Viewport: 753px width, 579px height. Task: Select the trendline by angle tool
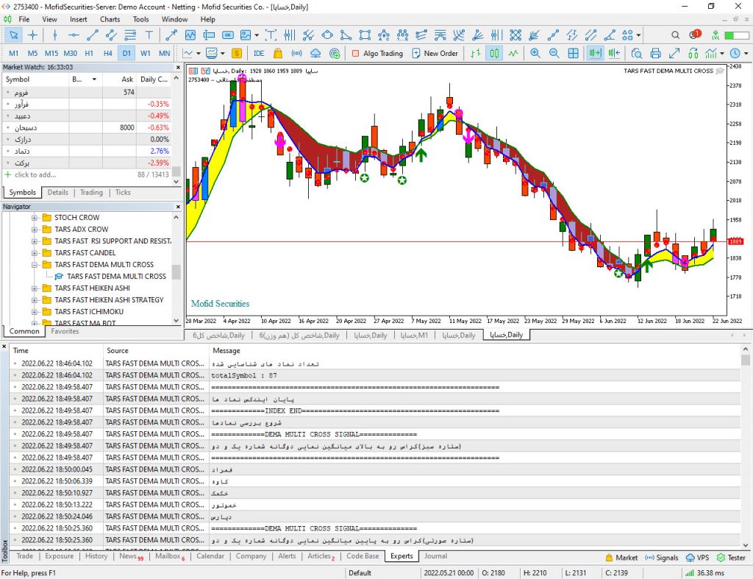[610, 35]
